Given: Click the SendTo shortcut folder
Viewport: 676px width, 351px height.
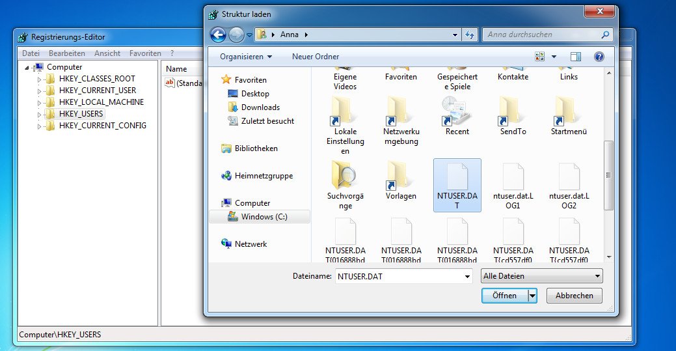Looking at the screenshot, I should click(x=513, y=112).
